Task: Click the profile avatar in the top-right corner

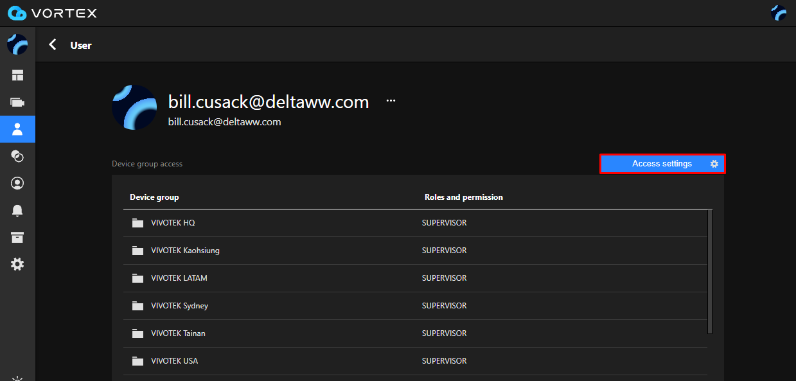Action: point(779,13)
